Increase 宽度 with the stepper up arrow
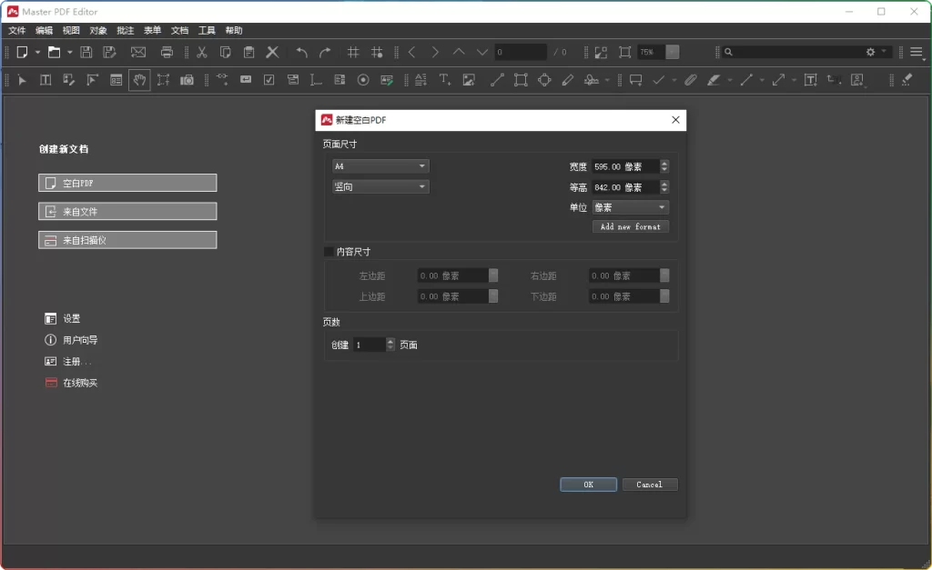932x570 pixels. click(x=664, y=163)
